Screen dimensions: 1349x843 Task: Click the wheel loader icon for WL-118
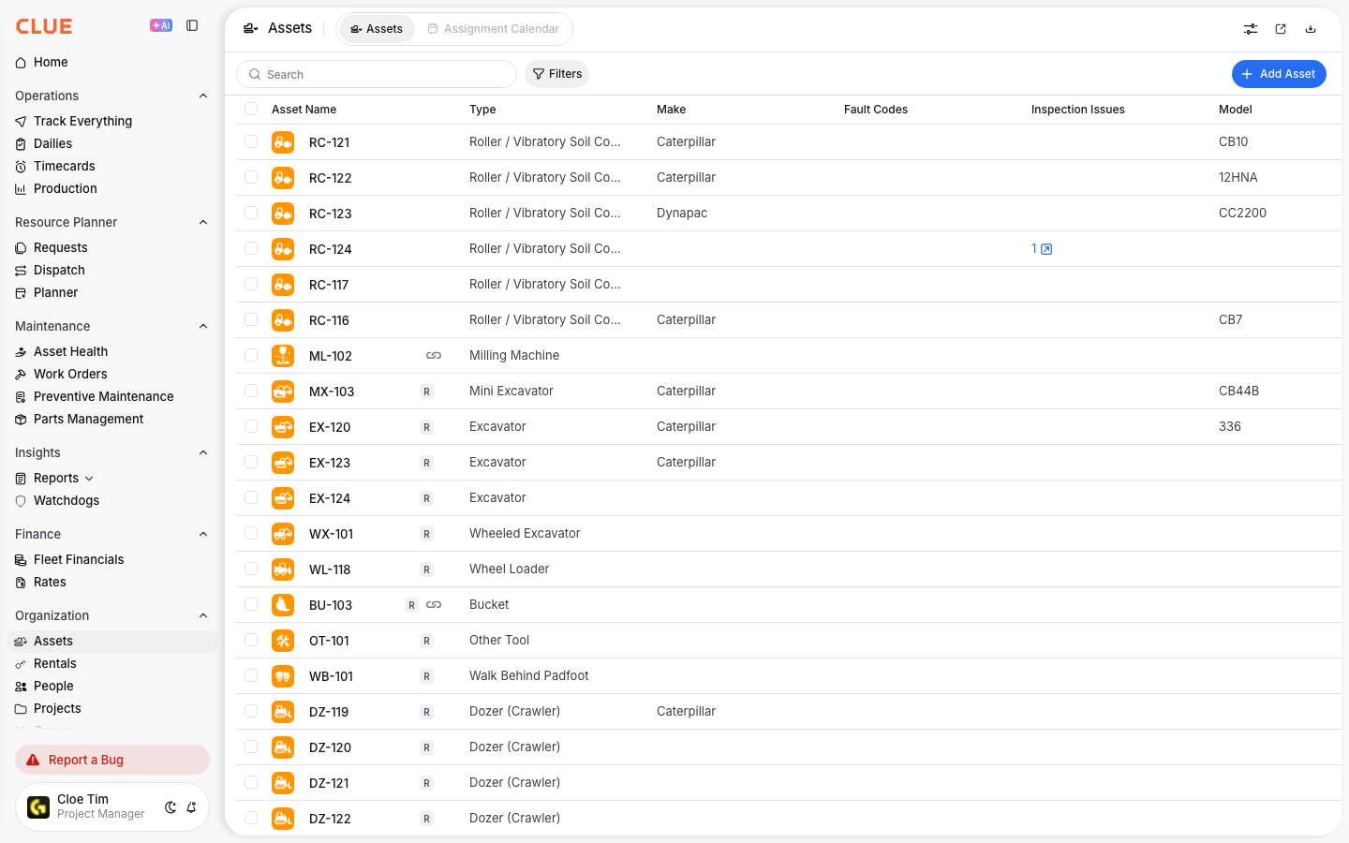tap(283, 569)
